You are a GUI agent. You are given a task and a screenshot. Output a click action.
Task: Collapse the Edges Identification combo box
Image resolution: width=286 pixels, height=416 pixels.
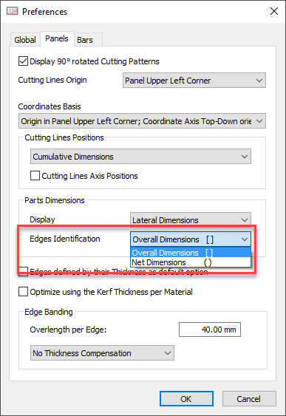[x=191, y=239]
